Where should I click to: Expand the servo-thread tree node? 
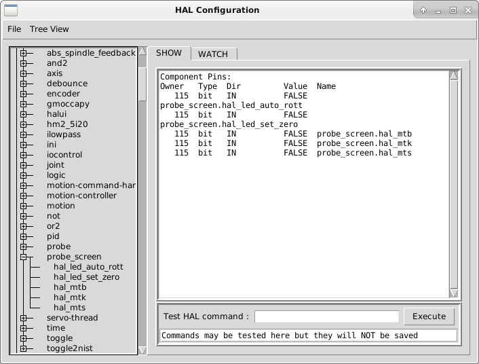(24, 318)
